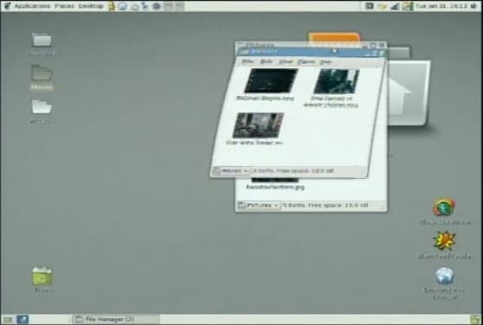Expand the Pictures location dropdown in the back window
Screen dimensions: 483x325
(259, 205)
